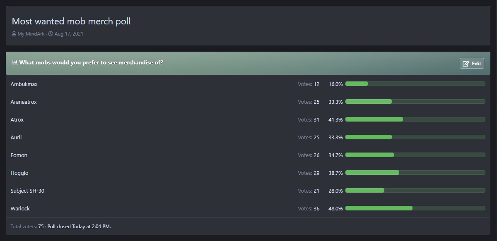Select the Eomon poll option label
Screen dimensions: 497x241
tap(19, 155)
